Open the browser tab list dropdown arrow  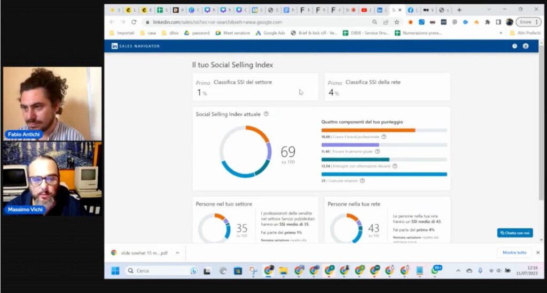pyautogui.click(x=489, y=10)
